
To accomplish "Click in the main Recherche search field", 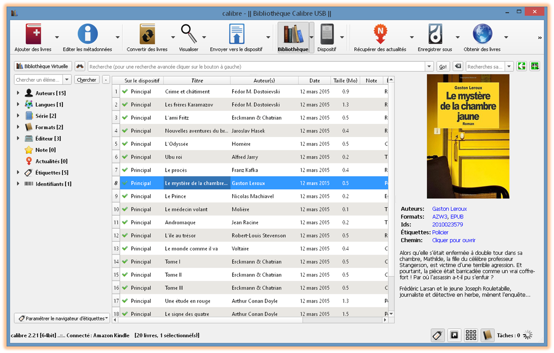I will point(256,67).
